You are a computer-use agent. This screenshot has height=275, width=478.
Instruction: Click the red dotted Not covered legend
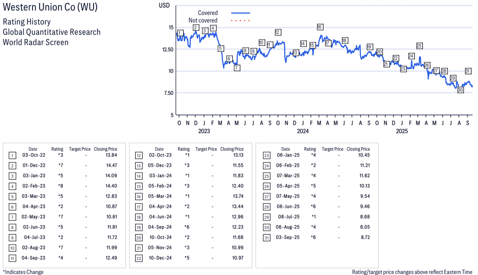[x=241, y=20]
